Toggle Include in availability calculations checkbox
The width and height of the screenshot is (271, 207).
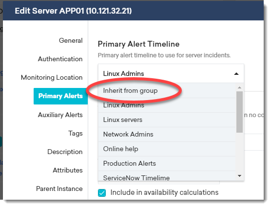point(102,193)
